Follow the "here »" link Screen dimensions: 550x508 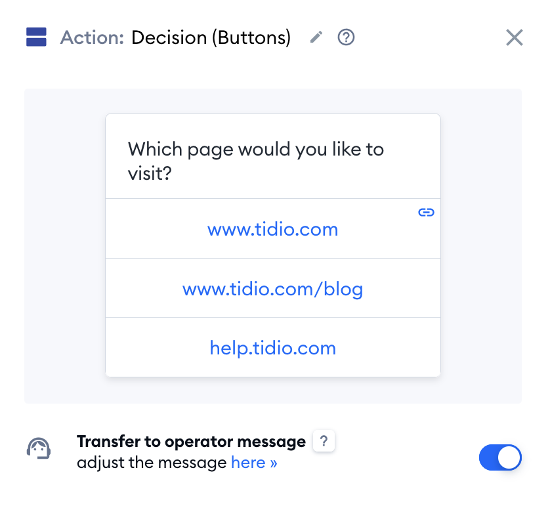pyautogui.click(x=254, y=463)
